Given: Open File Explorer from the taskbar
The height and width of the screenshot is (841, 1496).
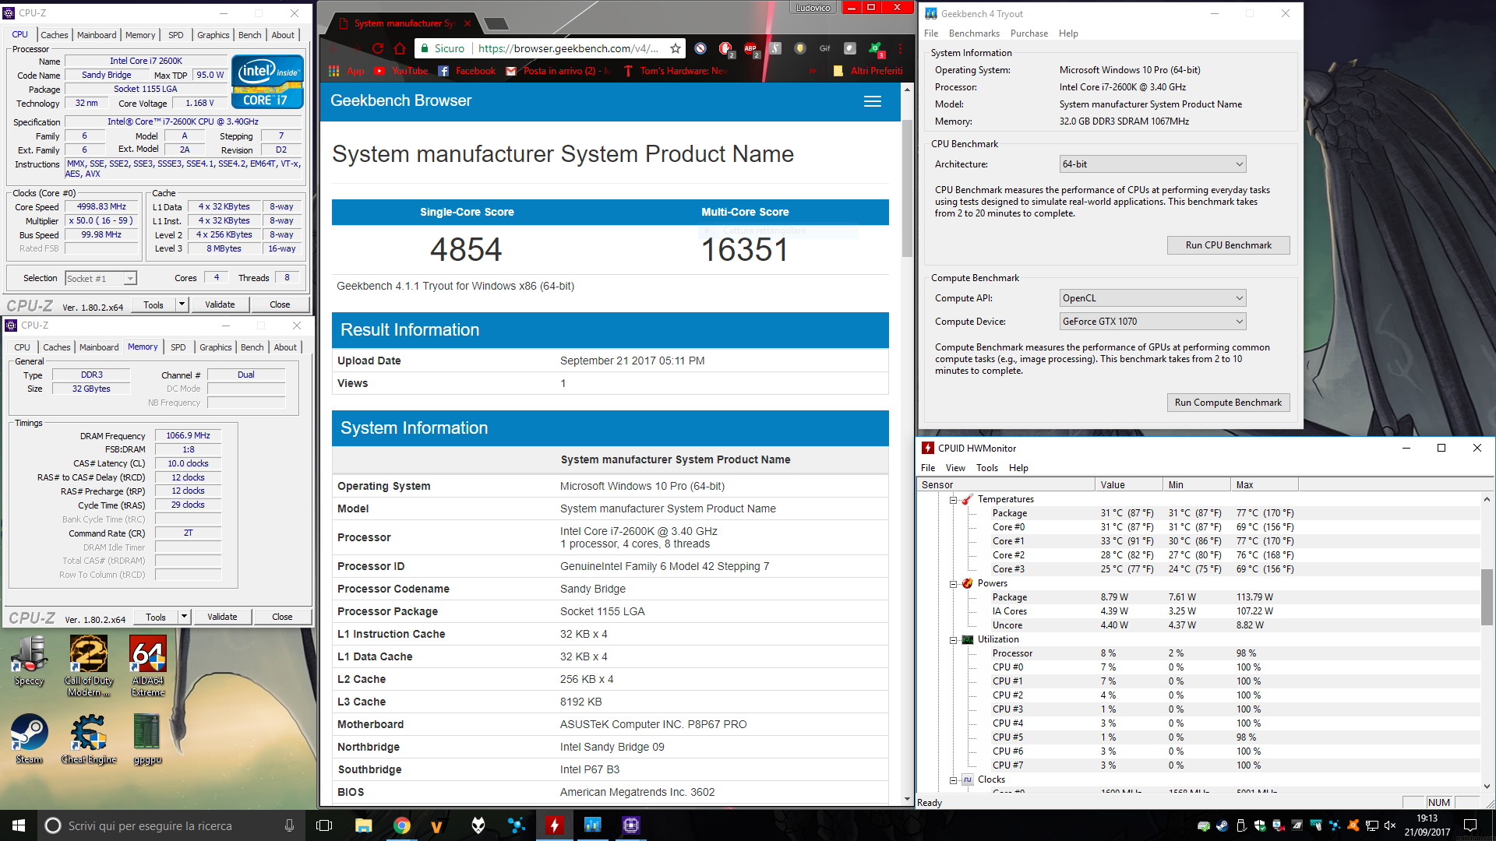Looking at the screenshot, I should (x=363, y=825).
